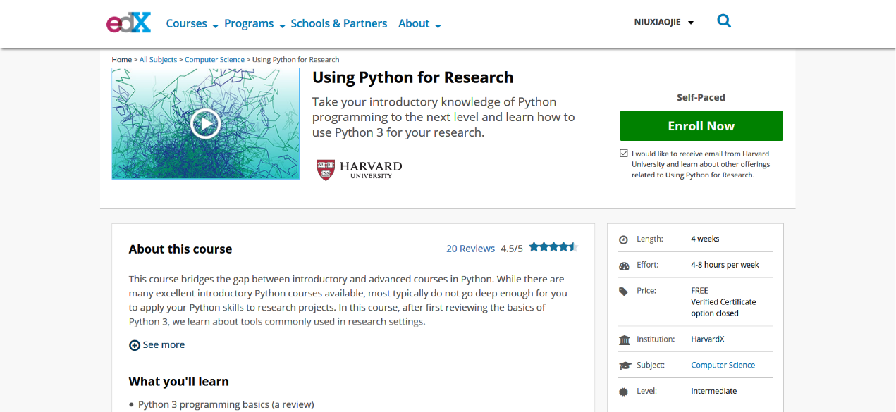Click the course video thumbnail image
Viewport: 896px width, 412px height.
pyautogui.click(x=205, y=124)
